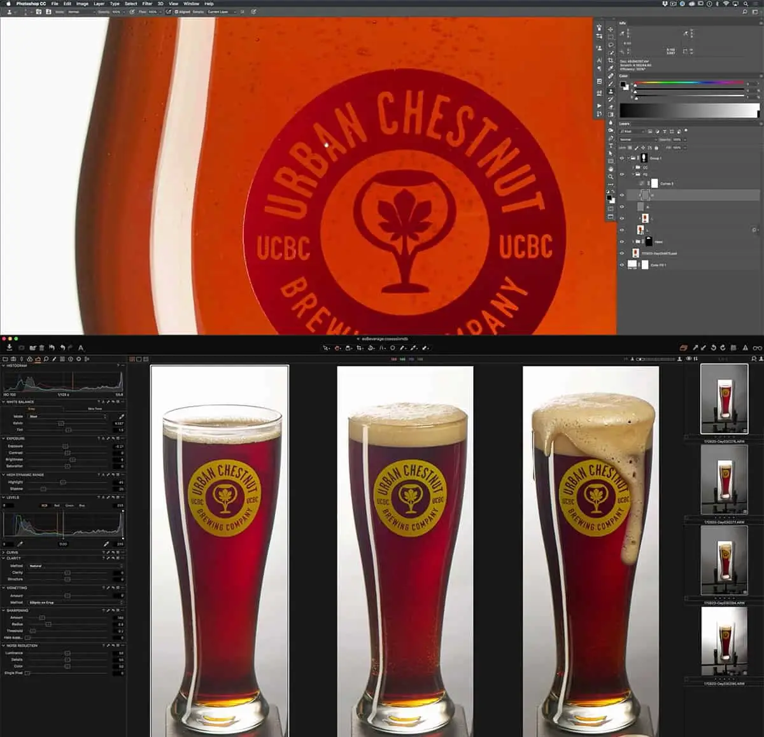Screen dimensions: 764x737
Task: Click the Capture One import images icon
Action: 10,347
